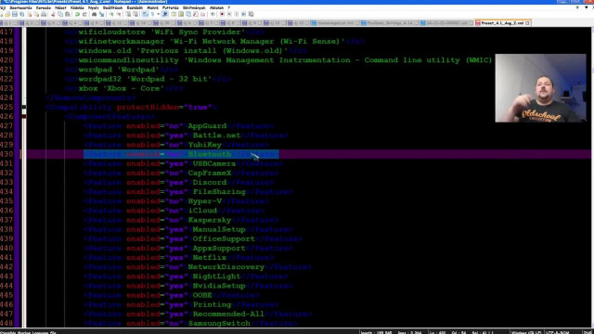Open the Eszközök menu
Viewport: 594px width, 334px height.
point(135,7)
